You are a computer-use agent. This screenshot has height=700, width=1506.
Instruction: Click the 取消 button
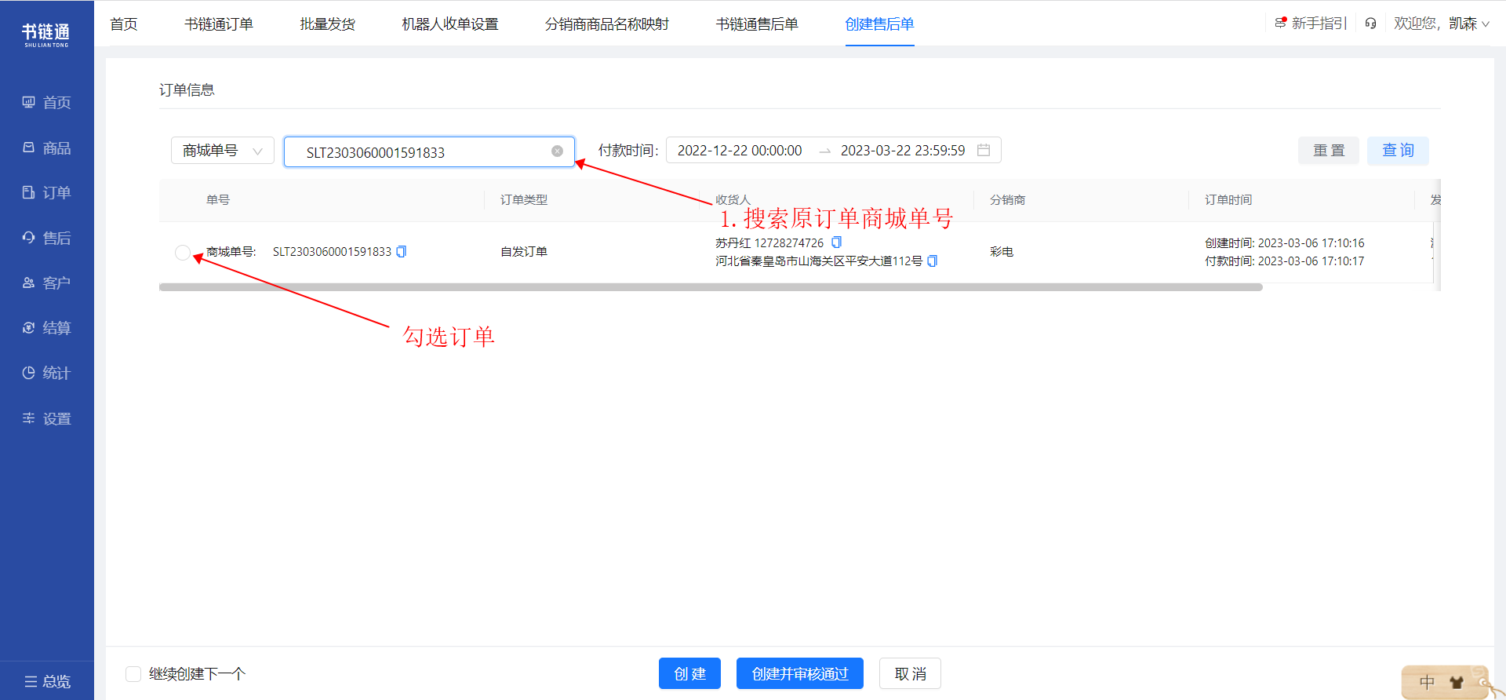[x=910, y=673]
